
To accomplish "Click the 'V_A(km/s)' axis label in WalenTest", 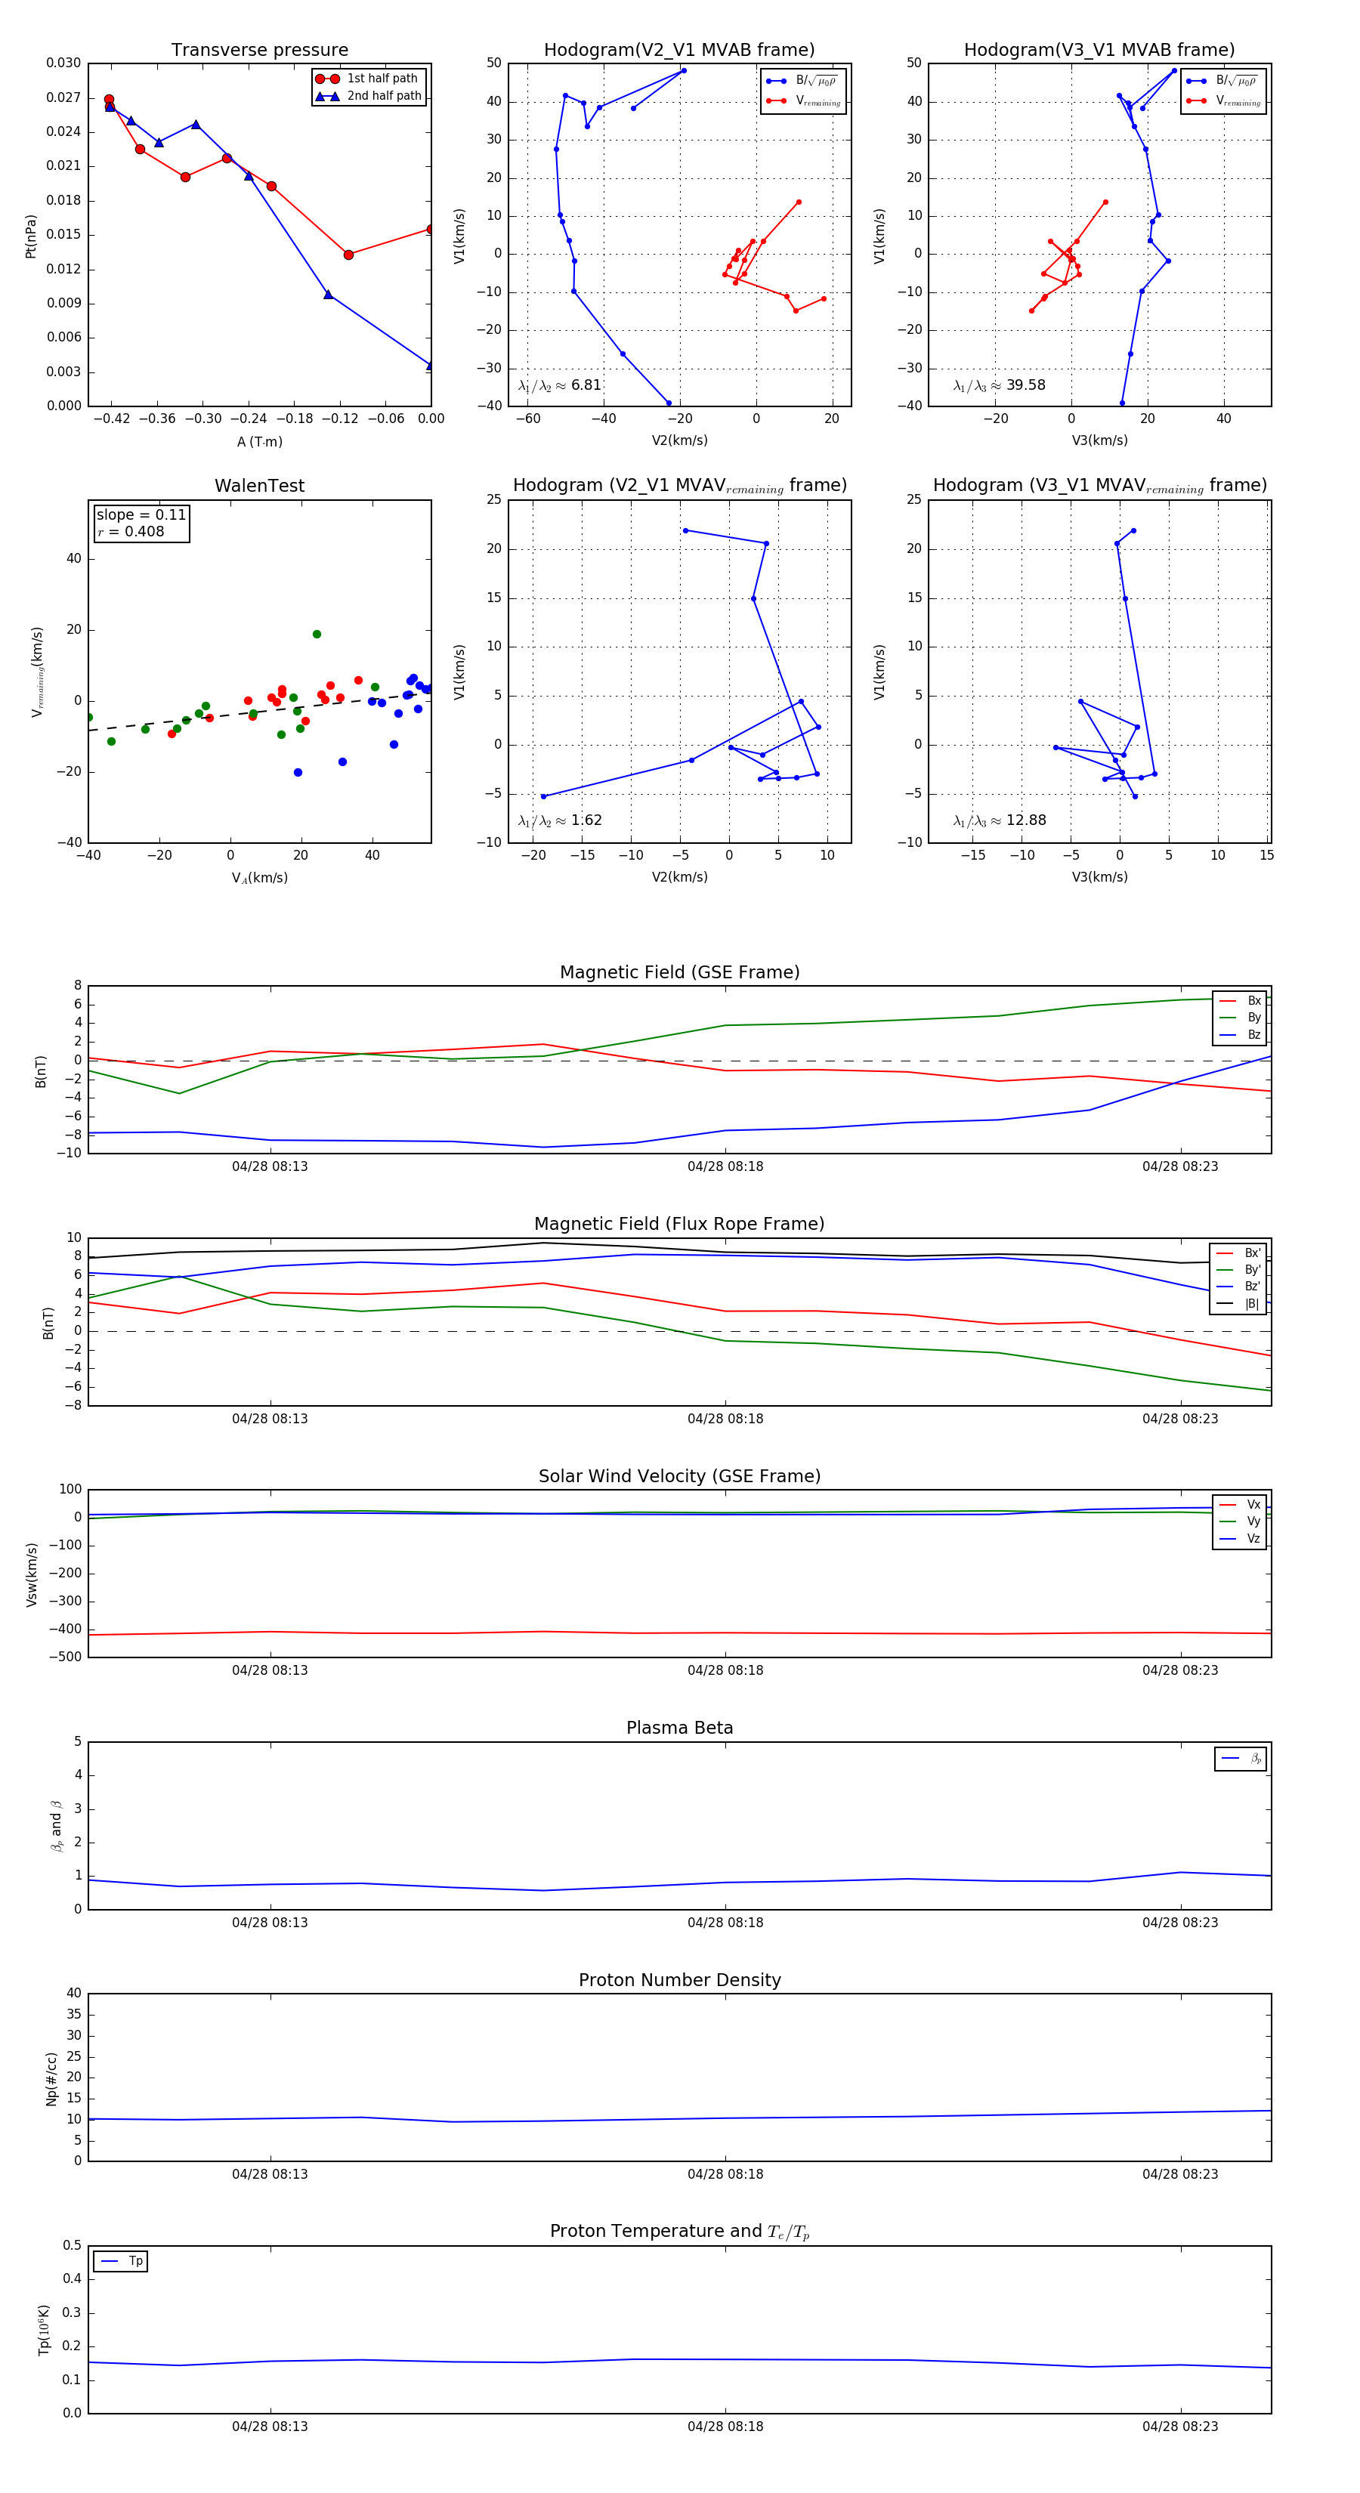I will pos(259,878).
